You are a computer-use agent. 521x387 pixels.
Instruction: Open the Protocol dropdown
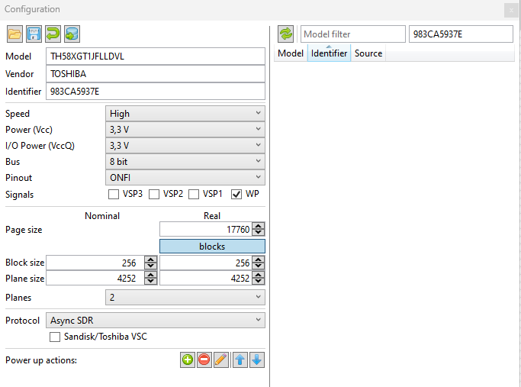pyautogui.click(x=156, y=320)
